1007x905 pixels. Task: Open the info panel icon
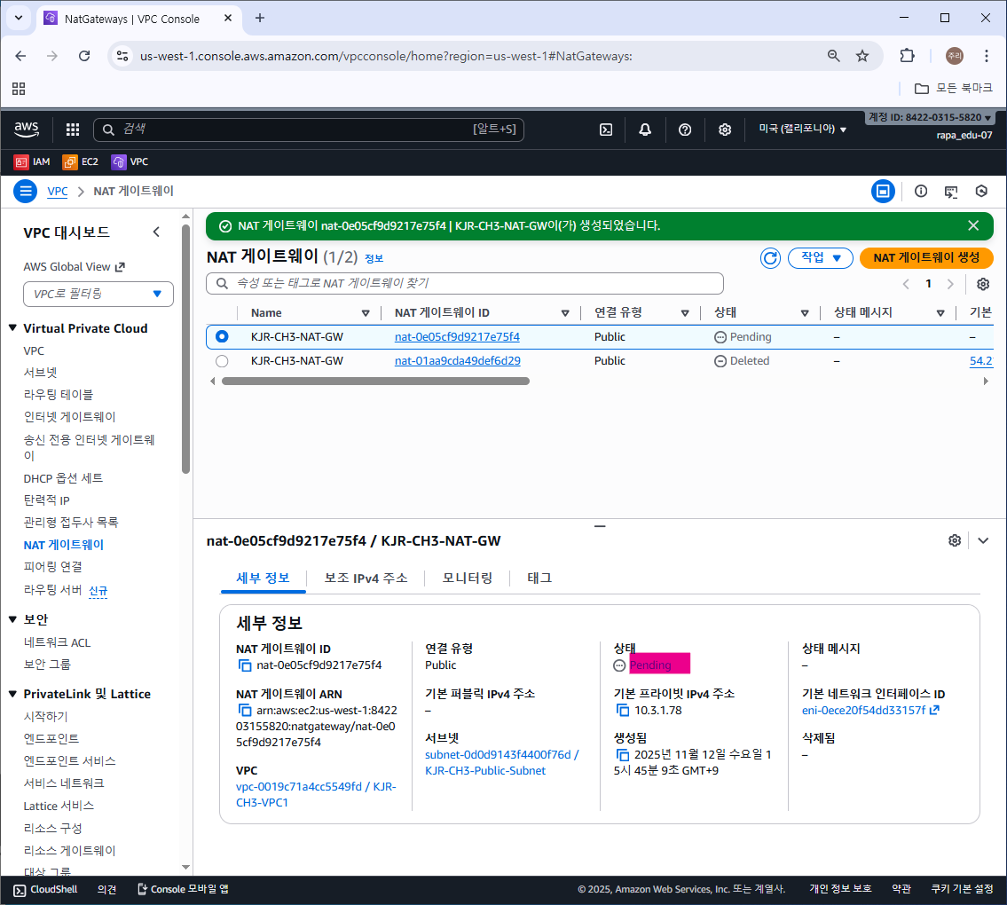920,191
